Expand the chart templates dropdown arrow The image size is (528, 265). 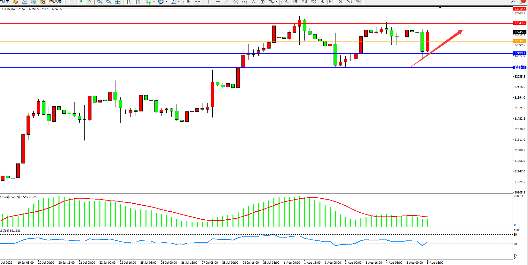pos(179,2)
